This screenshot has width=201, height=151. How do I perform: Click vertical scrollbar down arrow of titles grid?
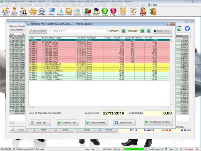(x=171, y=104)
